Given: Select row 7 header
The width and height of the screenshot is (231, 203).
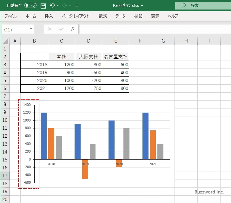Looking at the screenshot, I should pyautogui.click(x=5, y=96).
